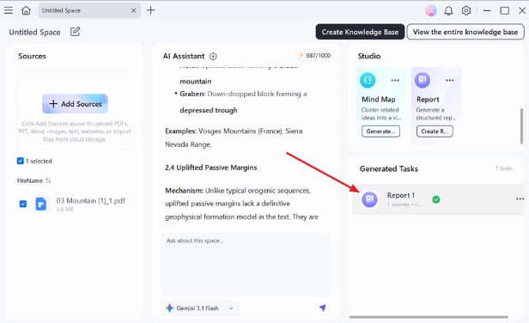The width and height of the screenshot is (529, 323).
Task: Click Studio panel vertical scrollbar
Action: point(521,126)
